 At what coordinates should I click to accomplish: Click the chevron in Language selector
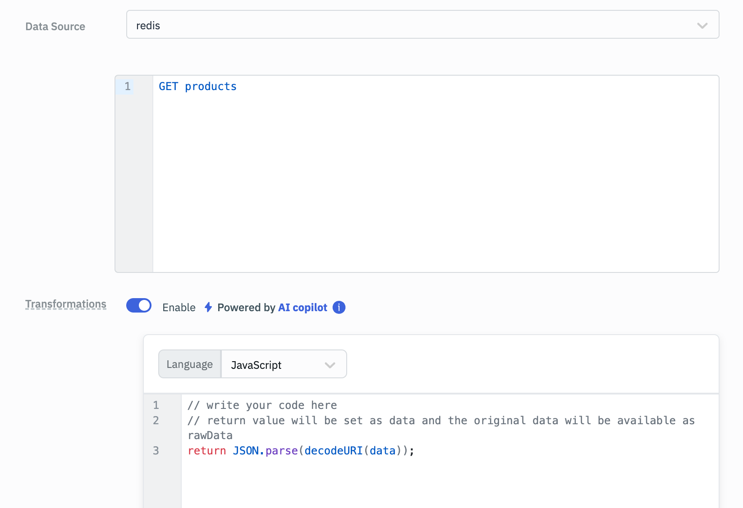(x=330, y=365)
